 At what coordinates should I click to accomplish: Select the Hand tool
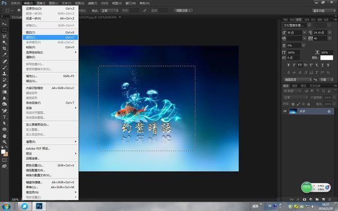point(5,136)
